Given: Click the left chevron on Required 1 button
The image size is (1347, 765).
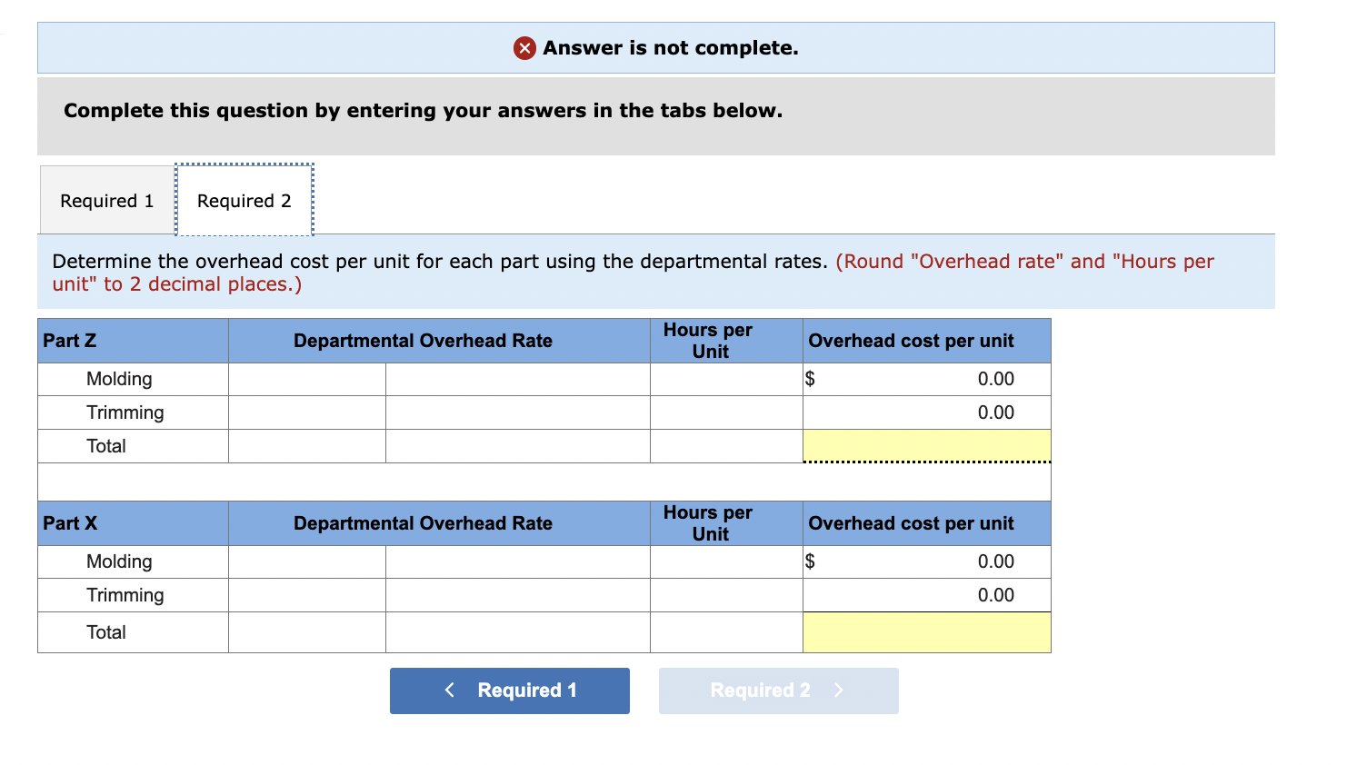Looking at the screenshot, I should point(450,690).
